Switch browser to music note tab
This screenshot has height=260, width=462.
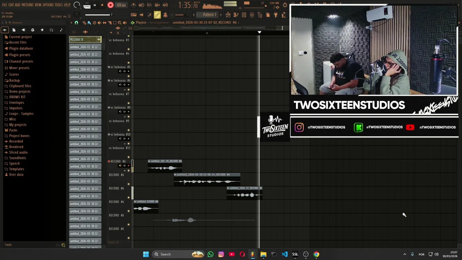pos(61,30)
